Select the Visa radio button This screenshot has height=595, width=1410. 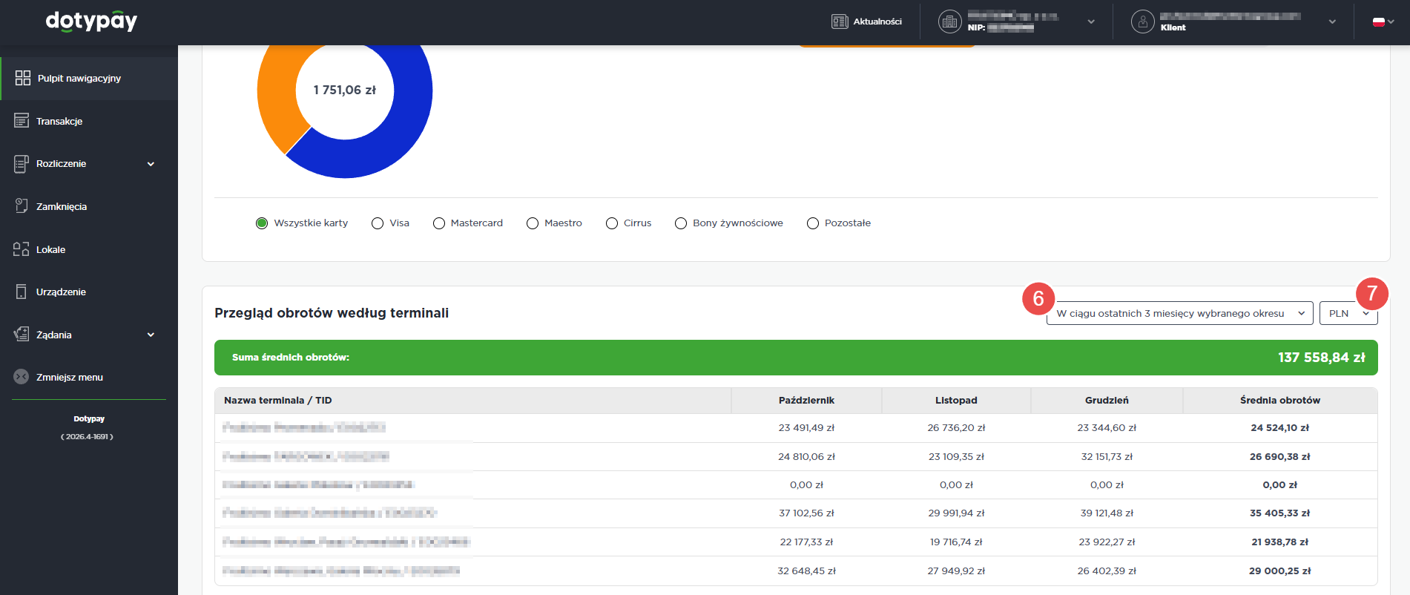[x=378, y=223]
